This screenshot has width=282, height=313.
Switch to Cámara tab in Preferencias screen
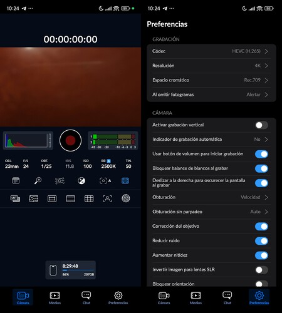point(164,297)
